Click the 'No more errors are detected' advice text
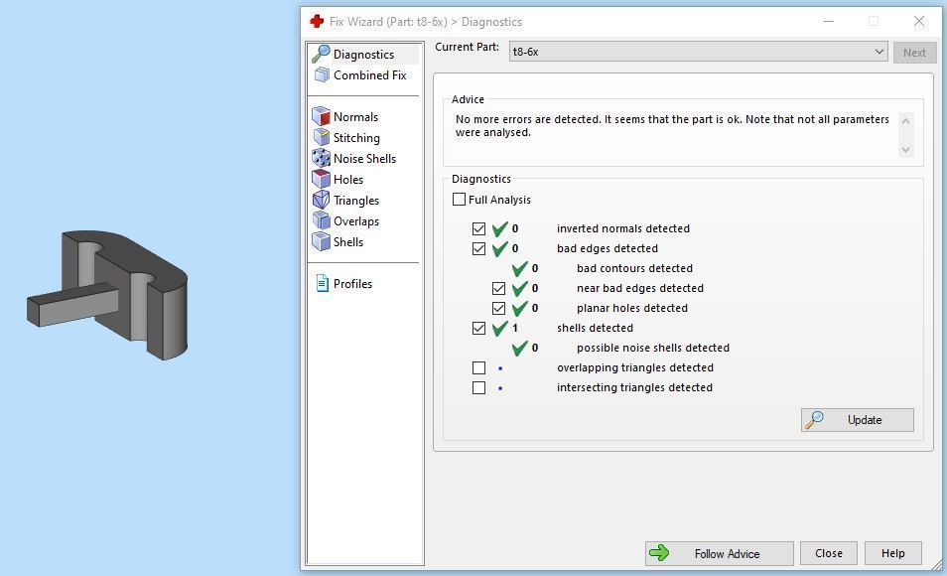Image resolution: width=947 pixels, height=576 pixels. [x=672, y=126]
